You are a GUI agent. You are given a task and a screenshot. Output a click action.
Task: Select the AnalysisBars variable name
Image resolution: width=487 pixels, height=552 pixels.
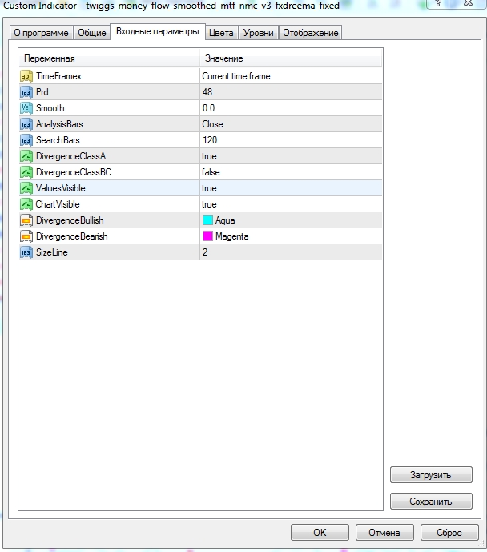tap(59, 124)
